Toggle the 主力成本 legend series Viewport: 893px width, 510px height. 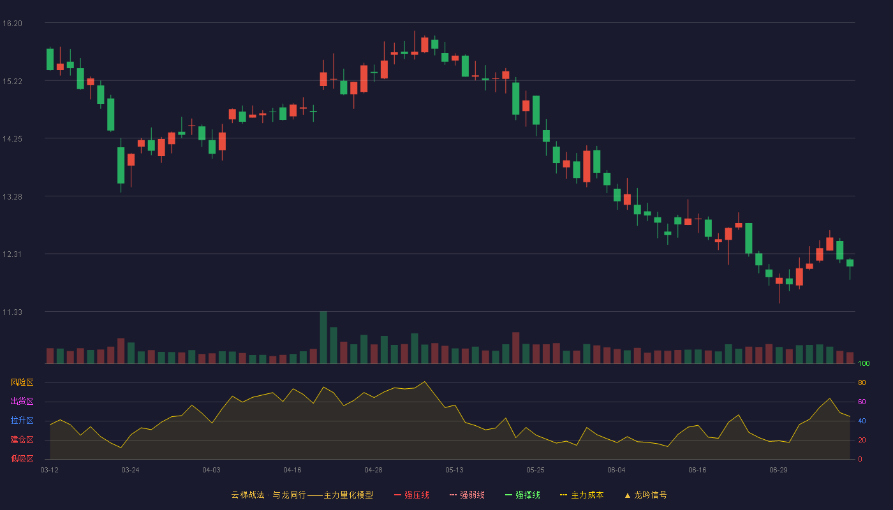[582, 495]
